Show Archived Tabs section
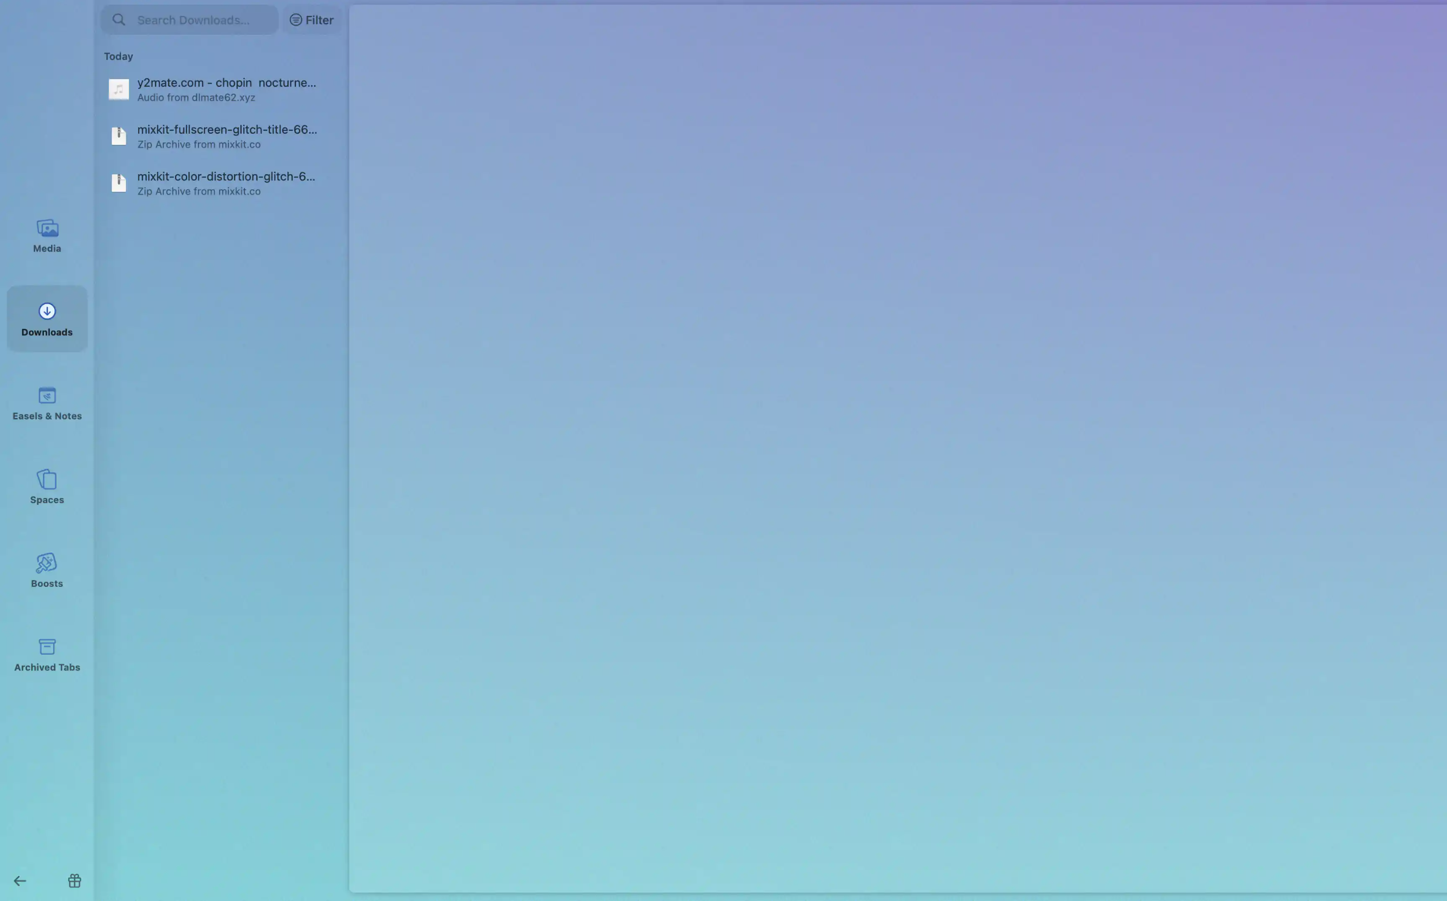1447x901 pixels. coord(47,654)
